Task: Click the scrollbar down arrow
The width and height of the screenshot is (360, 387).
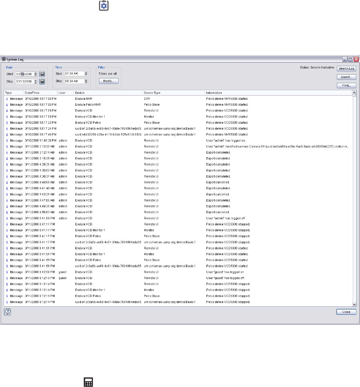Action: tap(354, 304)
